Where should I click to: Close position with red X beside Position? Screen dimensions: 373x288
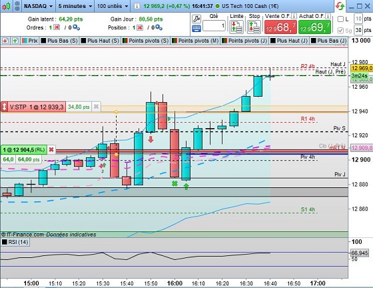140,27
